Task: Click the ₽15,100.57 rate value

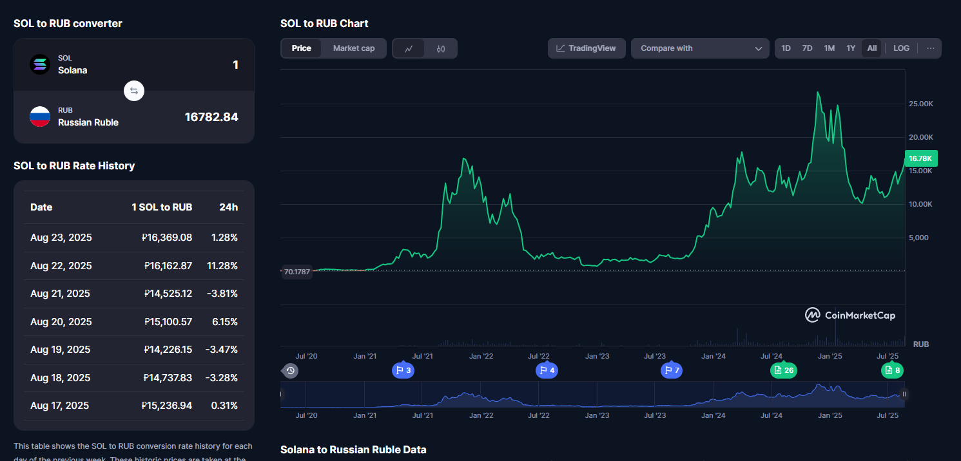Action: [168, 322]
